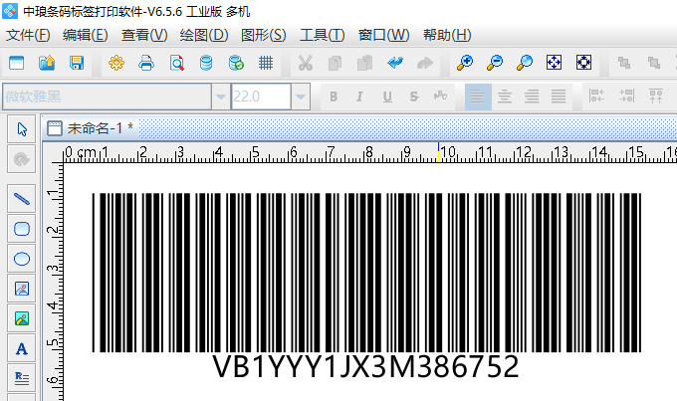Copy selection toolbar icon
The width and height of the screenshot is (677, 401).
pyautogui.click(x=336, y=63)
